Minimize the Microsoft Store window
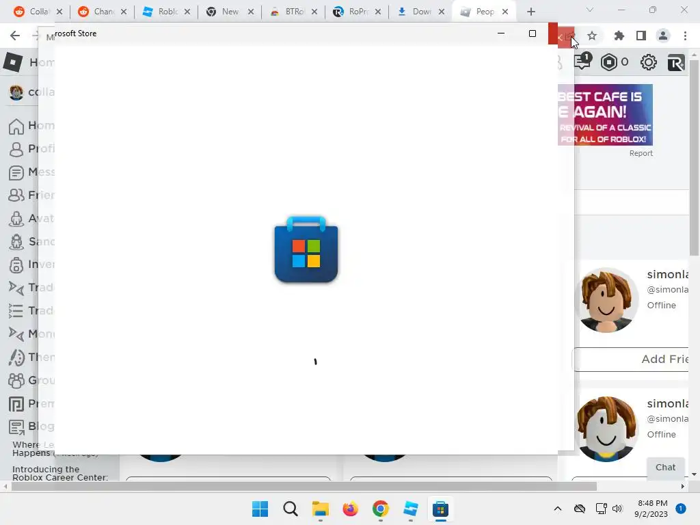This screenshot has height=525, width=700. click(501, 33)
